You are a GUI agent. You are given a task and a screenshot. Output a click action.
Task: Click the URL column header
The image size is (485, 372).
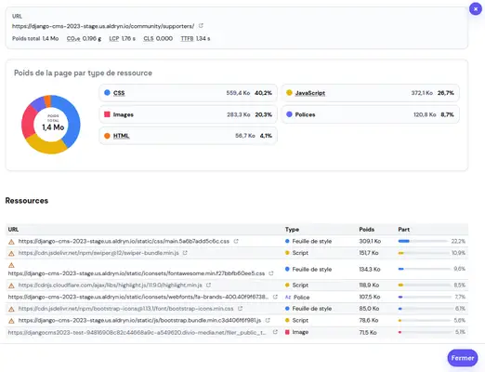13,230
